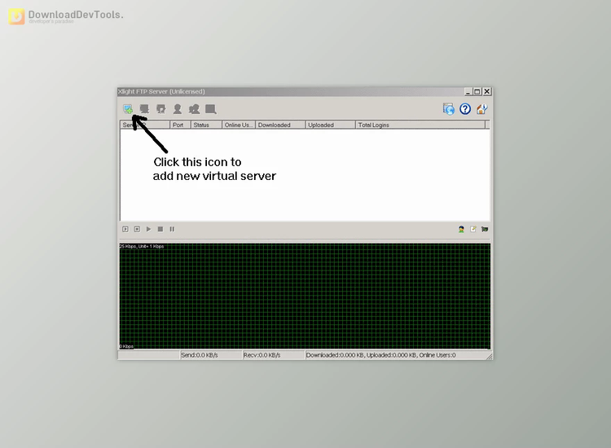The image size is (611, 448).
Task: Click the second boxed-square icon, lower toolbar
Action: click(137, 229)
